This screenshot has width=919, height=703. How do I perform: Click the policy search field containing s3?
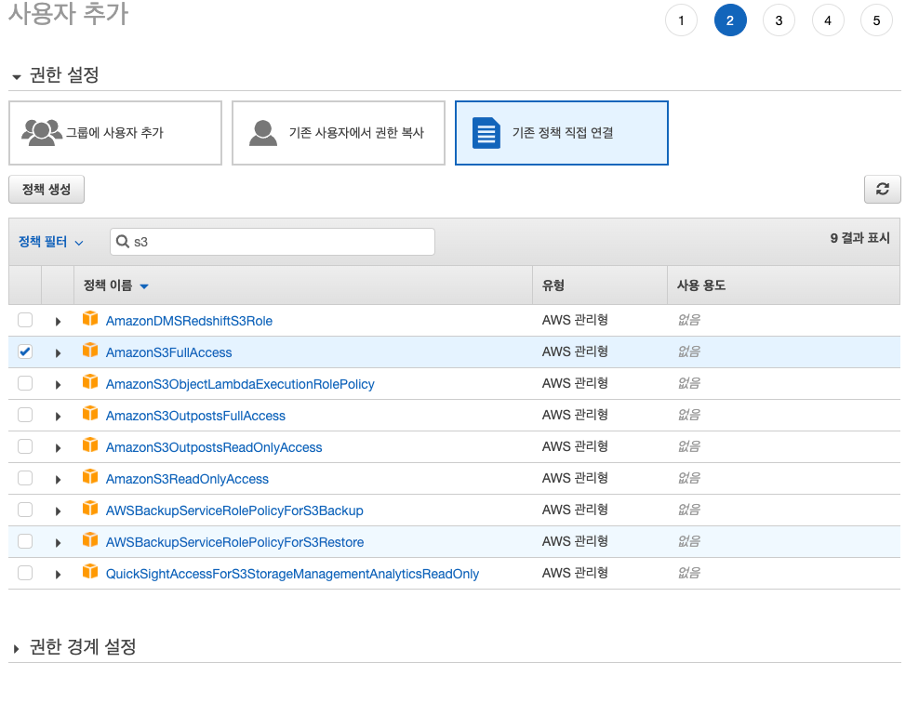tap(273, 242)
